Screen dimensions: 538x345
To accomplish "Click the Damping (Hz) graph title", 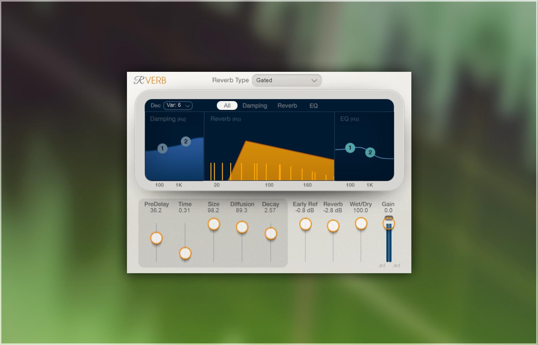I will (168, 119).
